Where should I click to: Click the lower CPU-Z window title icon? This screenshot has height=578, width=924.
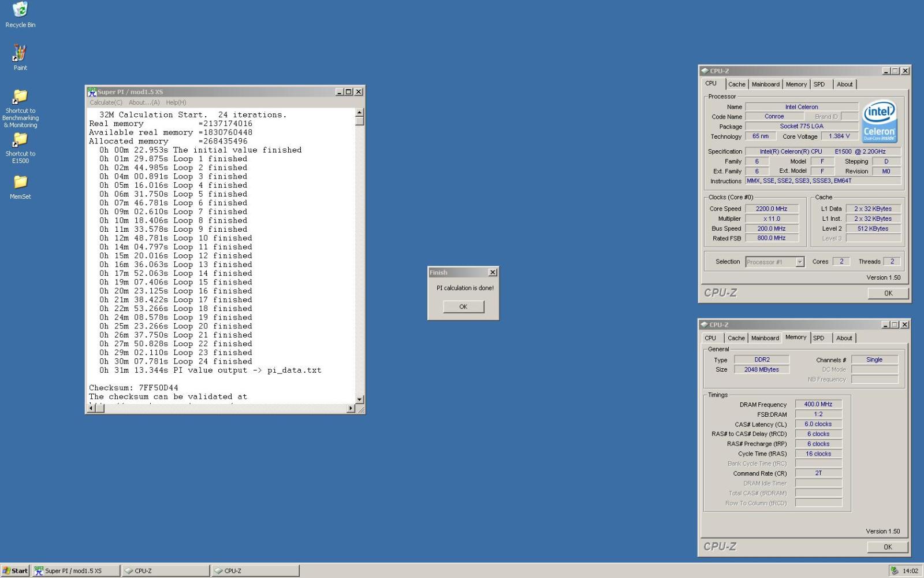(x=704, y=324)
